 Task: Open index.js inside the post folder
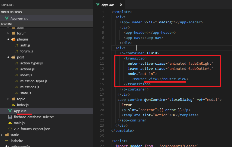[x=26, y=75]
